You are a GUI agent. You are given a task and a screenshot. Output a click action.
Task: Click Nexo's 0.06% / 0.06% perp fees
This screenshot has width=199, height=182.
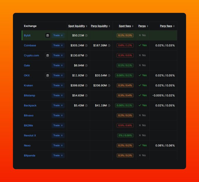point(165,146)
